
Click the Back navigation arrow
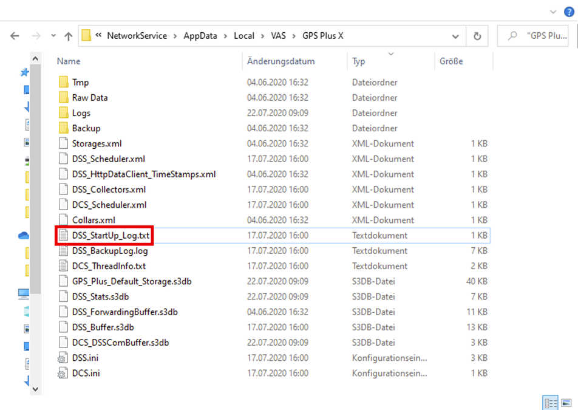tap(15, 36)
